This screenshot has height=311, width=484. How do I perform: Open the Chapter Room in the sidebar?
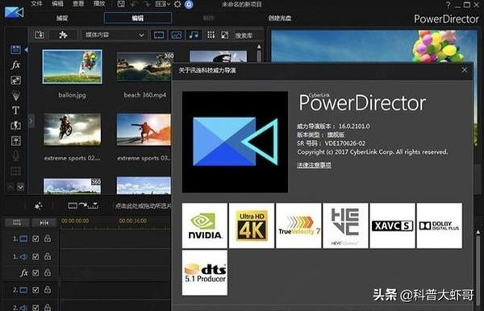[x=16, y=171]
